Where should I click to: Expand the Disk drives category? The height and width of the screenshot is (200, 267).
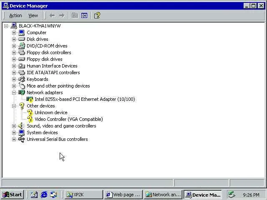tap(14, 39)
